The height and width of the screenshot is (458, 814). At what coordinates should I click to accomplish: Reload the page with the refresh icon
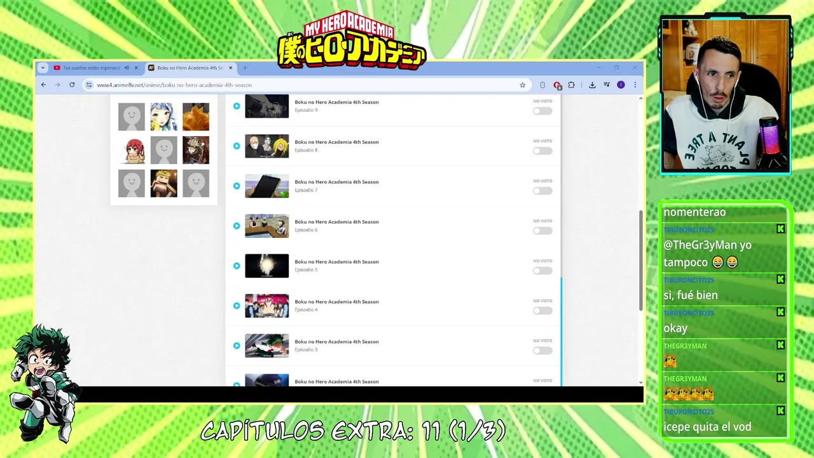72,85
